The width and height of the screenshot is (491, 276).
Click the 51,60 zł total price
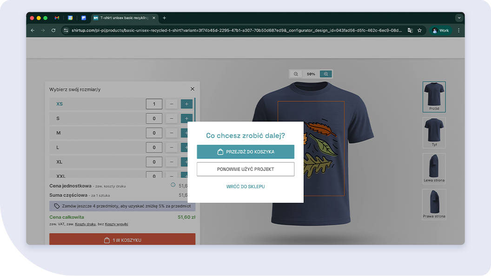[x=186, y=217]
